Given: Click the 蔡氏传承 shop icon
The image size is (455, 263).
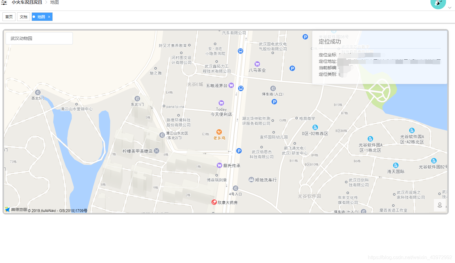Looking at the screenshot, I should [x=219, y=165].
